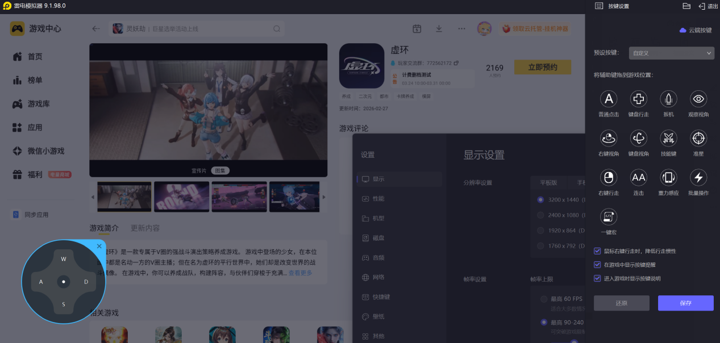This screenshot has width=720, height=343.
Task: Open the calendar icon in top bar
Action: pyautogui.click(x=417, y=28)
